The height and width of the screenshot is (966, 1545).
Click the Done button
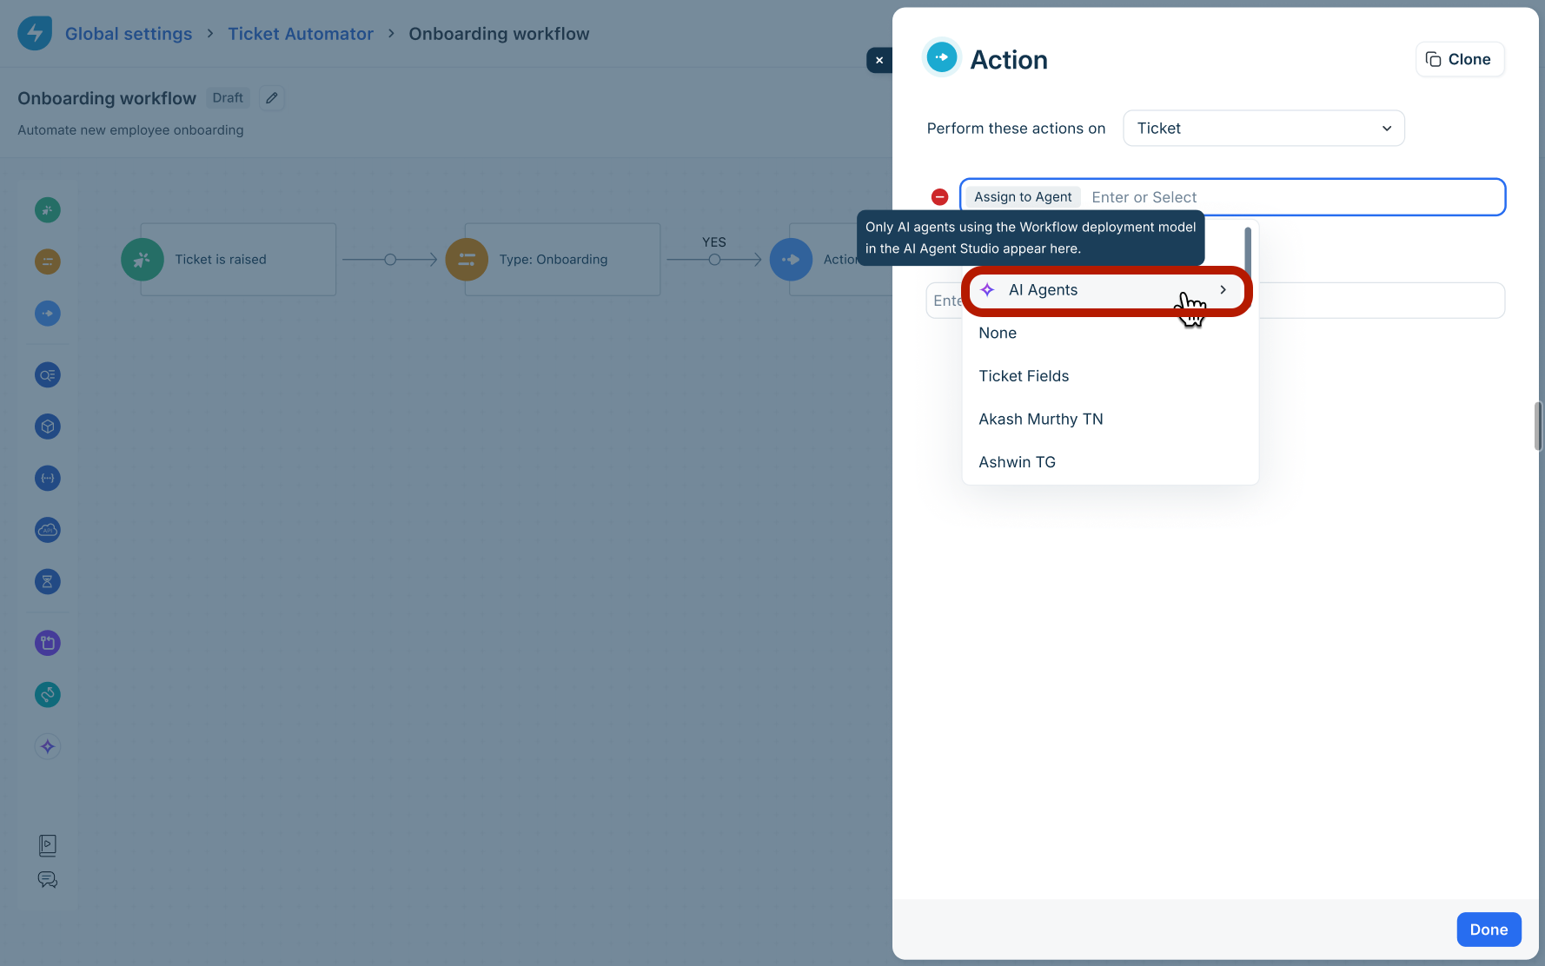click(1489, 930)
